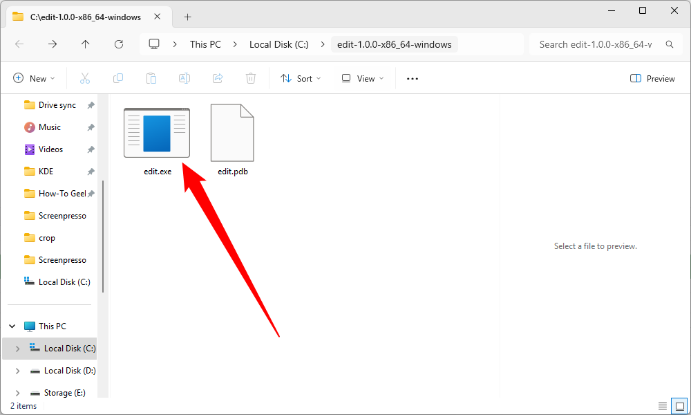Open chevron before This PC breadcrumb
The image size is (691, 415).
[x=175, y=44]
